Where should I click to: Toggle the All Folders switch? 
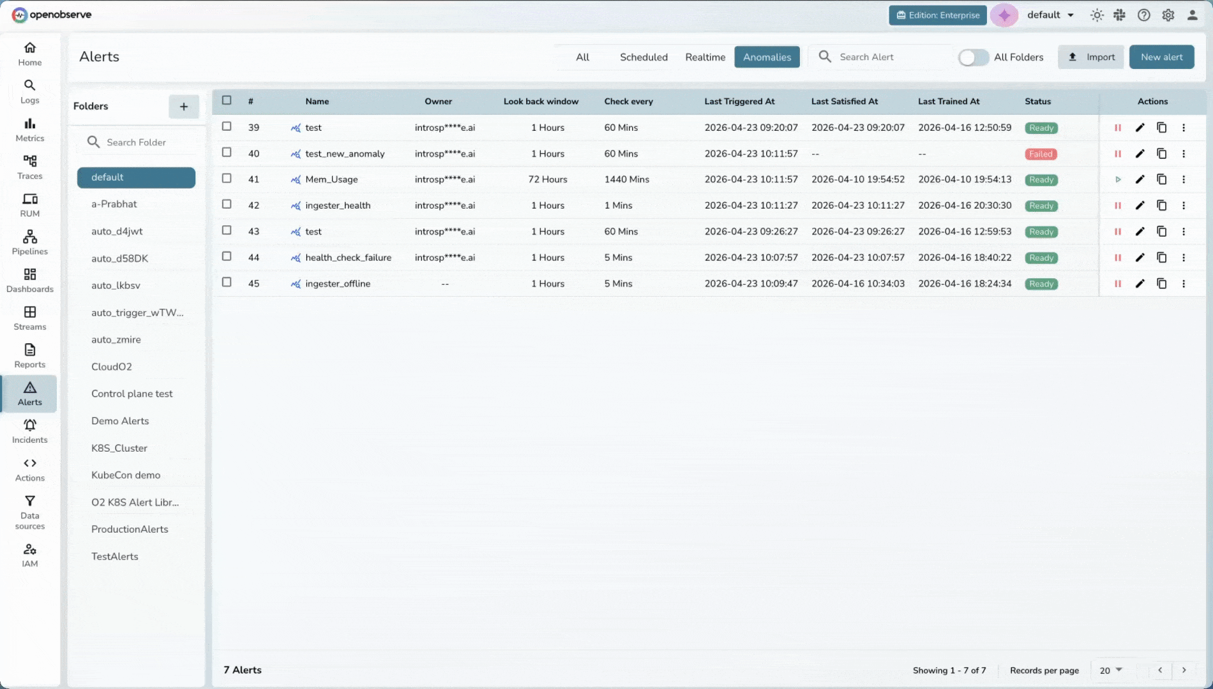coord(972,57)
